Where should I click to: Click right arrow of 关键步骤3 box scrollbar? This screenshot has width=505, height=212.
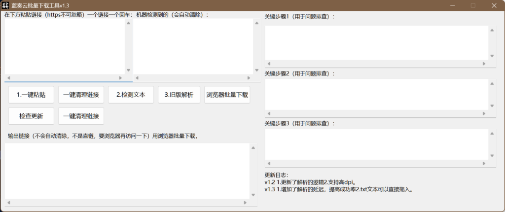coord(484,164)
